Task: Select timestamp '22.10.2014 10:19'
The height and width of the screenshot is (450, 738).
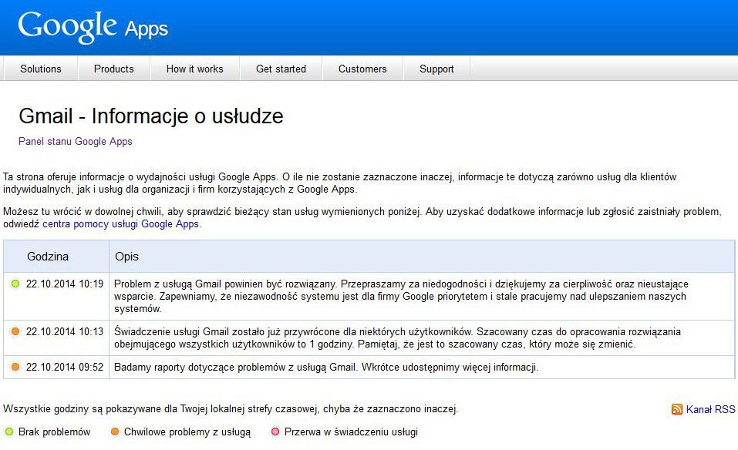Action: coord(65,284)
